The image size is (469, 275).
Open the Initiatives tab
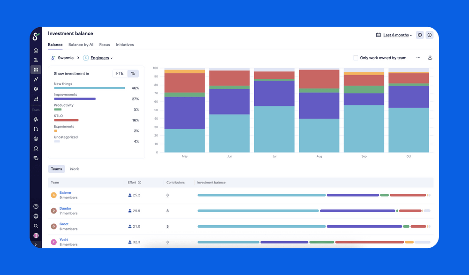coord(125,45)
